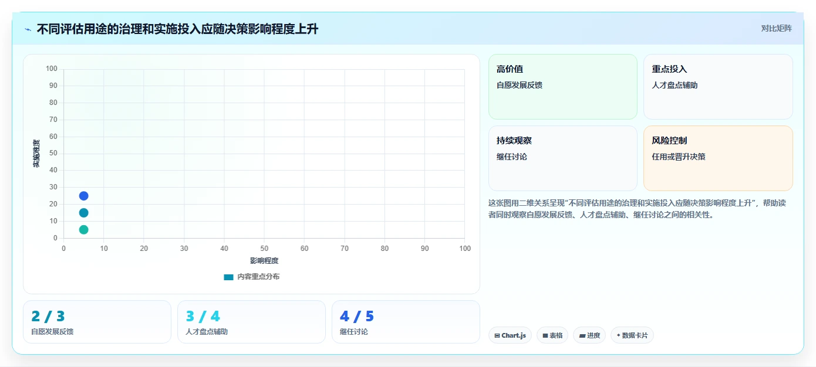The image size is (816, 367).
Task: Click 继任讨论 text in 持续观察 card
Action: [x=511, y=157]
